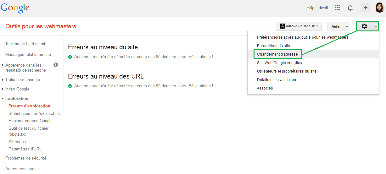Open Problèmes de sécurité page

[x=26, y=158]
